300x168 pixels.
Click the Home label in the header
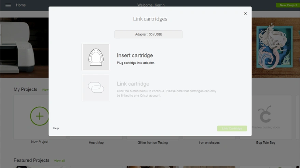[21, 5]
